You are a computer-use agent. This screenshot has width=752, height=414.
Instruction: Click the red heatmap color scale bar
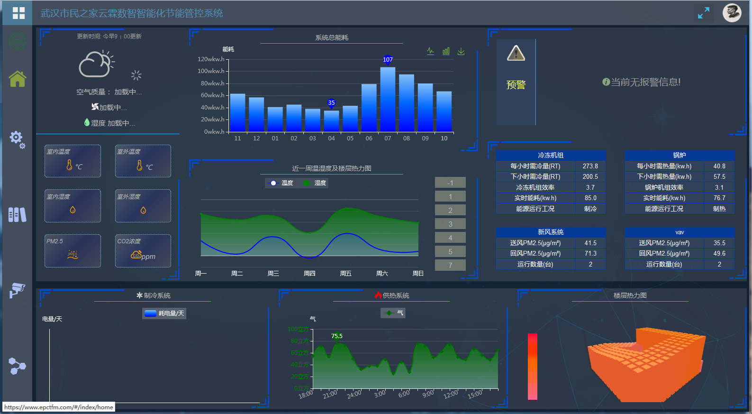(x=533, y=366)
